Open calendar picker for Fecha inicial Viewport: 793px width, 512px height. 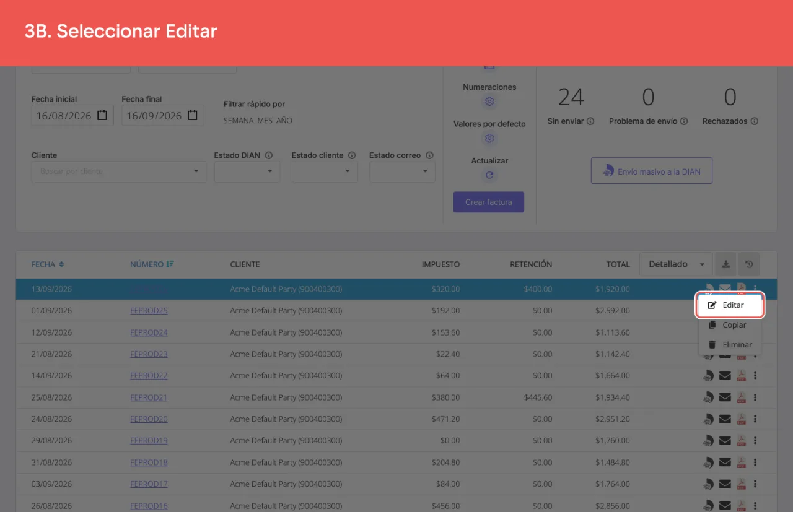click(102, 116)
